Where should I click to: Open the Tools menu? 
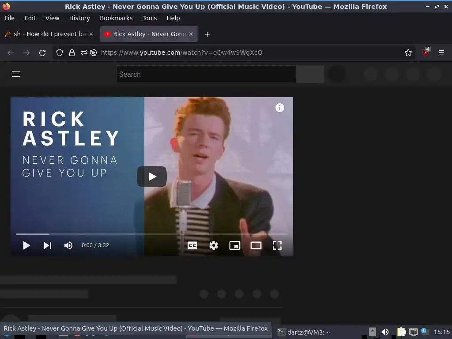pyautogui.click(x=149, y=18)
